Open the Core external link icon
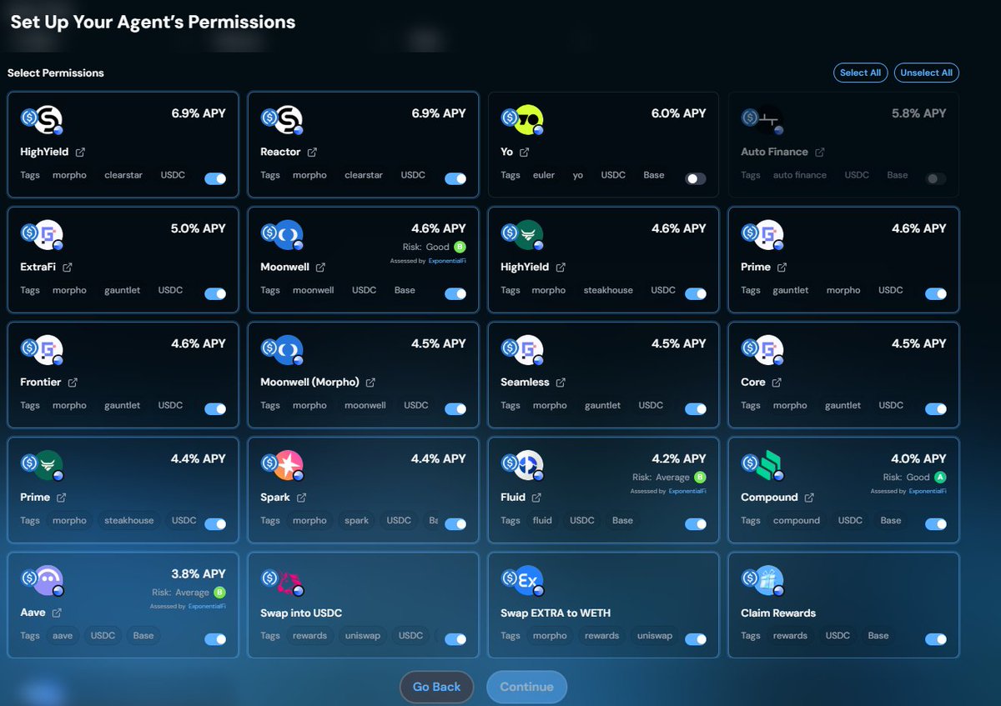1001x706 pixels. tap(777, 383)
